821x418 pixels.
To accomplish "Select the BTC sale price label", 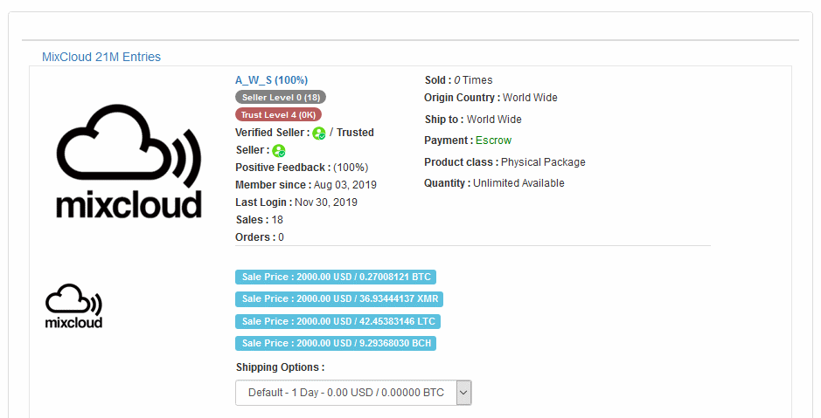I will (336, 278).
